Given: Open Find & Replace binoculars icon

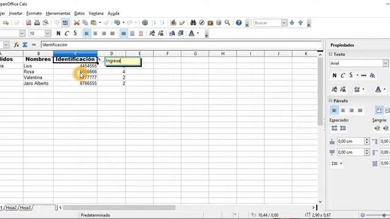Looking at the screenshot, I should [193, 23].
